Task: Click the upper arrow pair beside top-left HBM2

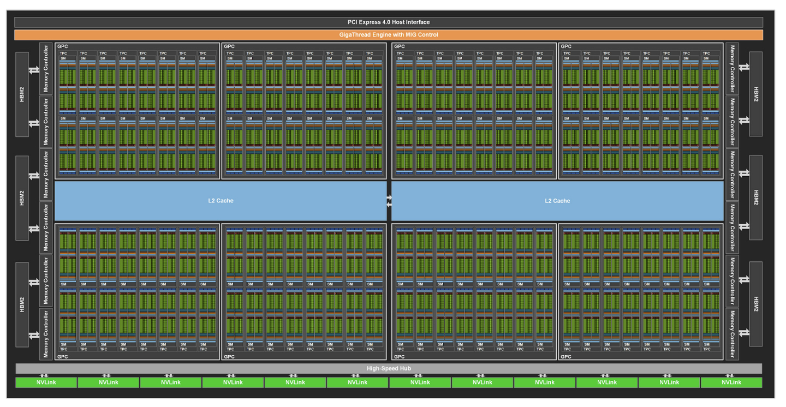Action: tap(34, 70)
